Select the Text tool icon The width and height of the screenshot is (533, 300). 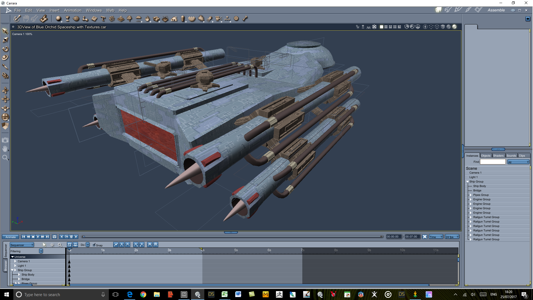pyautogui.click(x=103, y=19)
